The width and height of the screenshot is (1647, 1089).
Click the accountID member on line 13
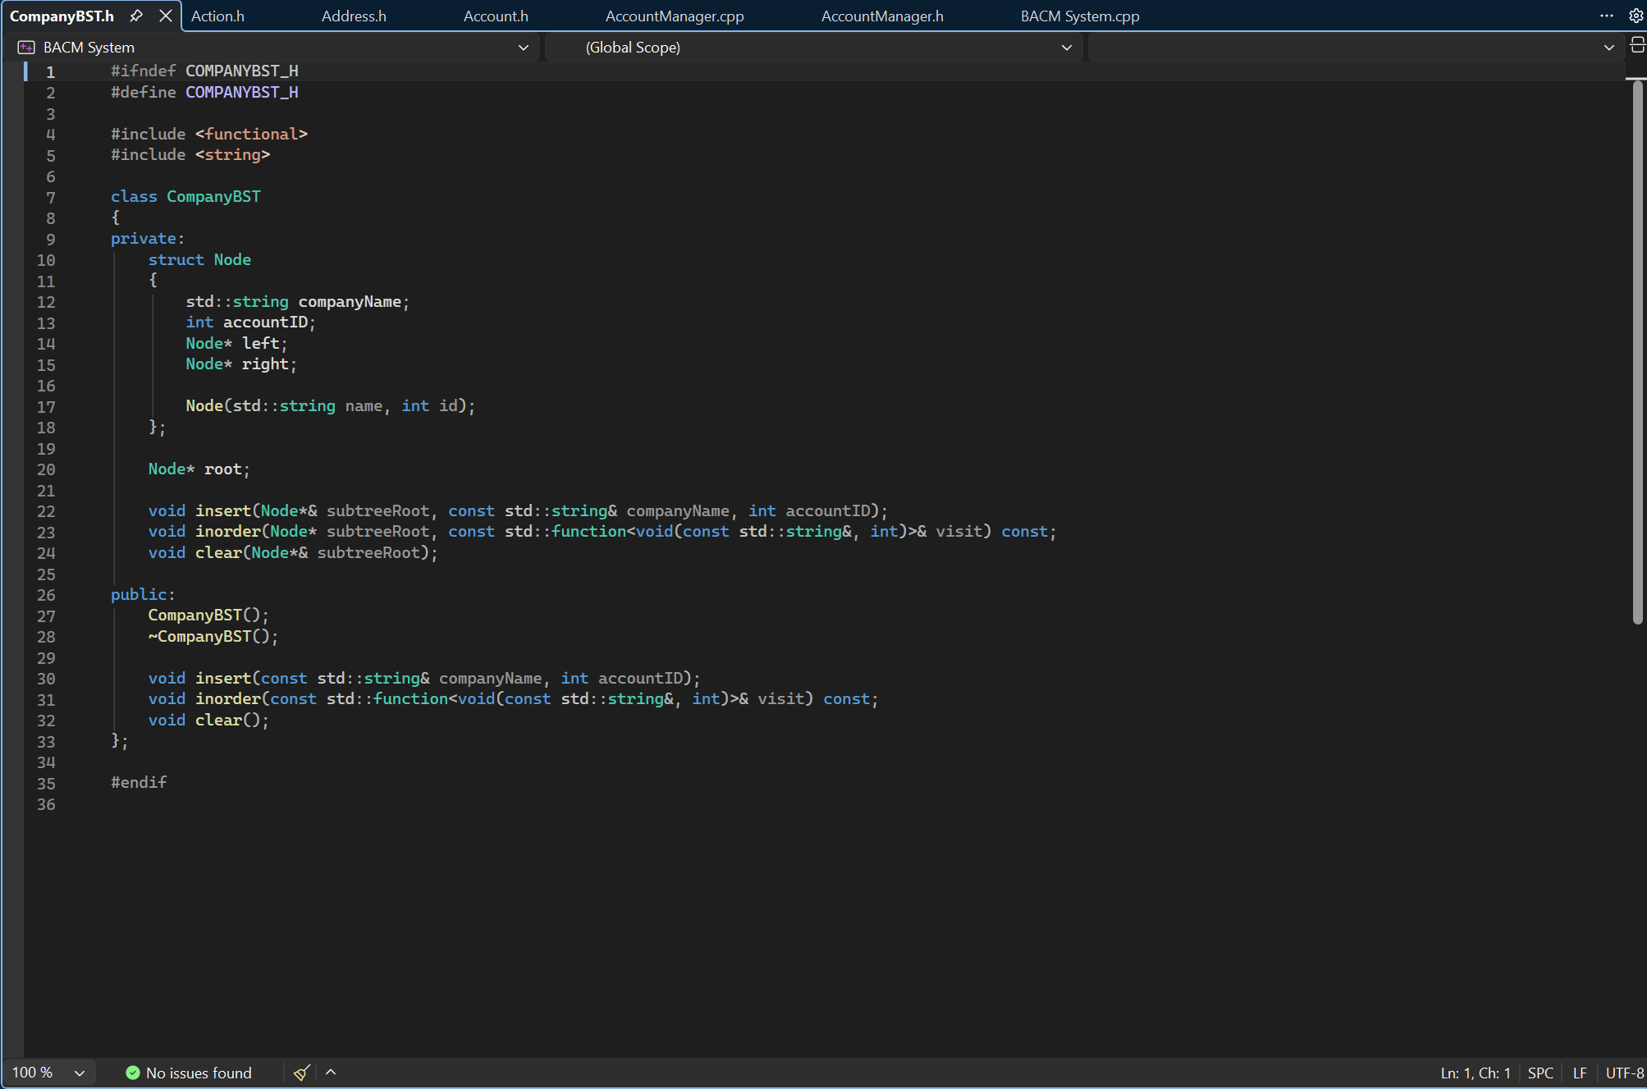pos(265,323)
